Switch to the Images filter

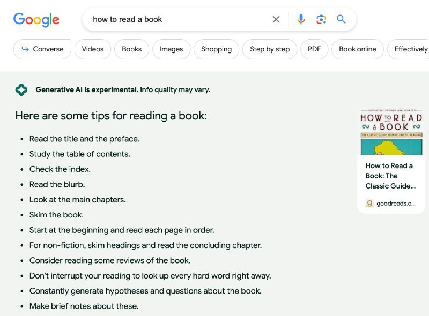click(171, 49)
